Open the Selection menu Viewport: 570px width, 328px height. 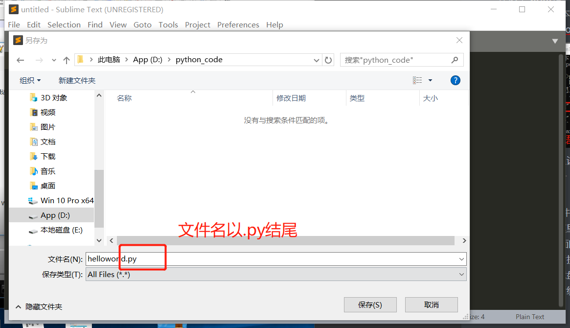(64, 25)
